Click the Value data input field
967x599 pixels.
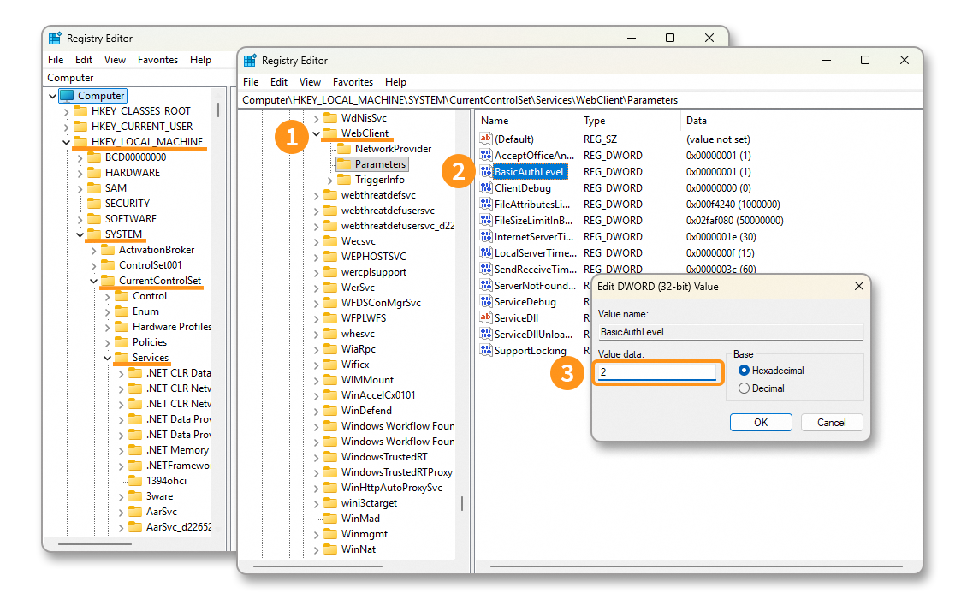(x=657, y=372)
